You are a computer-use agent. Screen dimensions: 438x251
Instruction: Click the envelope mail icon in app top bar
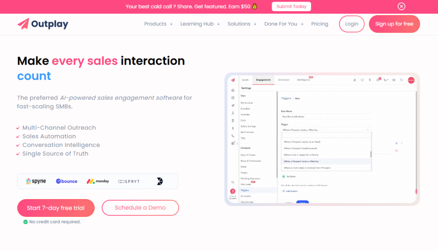pyautogui.click(x=394, y=80)
